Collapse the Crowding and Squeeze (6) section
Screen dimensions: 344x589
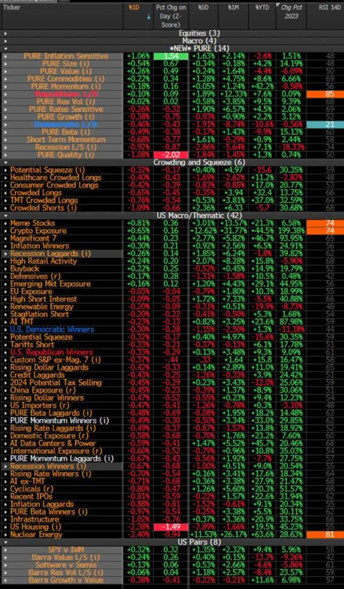tap(5, 162)
